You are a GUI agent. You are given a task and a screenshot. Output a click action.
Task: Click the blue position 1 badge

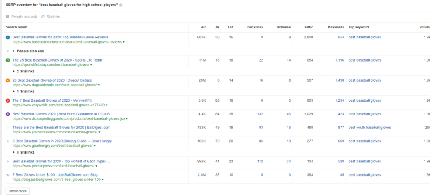tap(8, 38)
